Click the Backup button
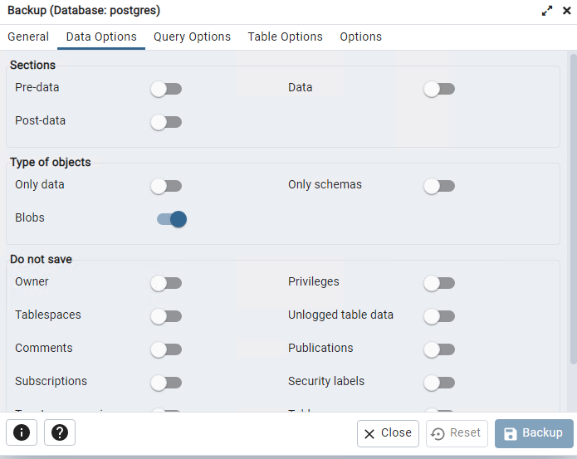Viewport: 577px width, 459px height. (534, 433)
